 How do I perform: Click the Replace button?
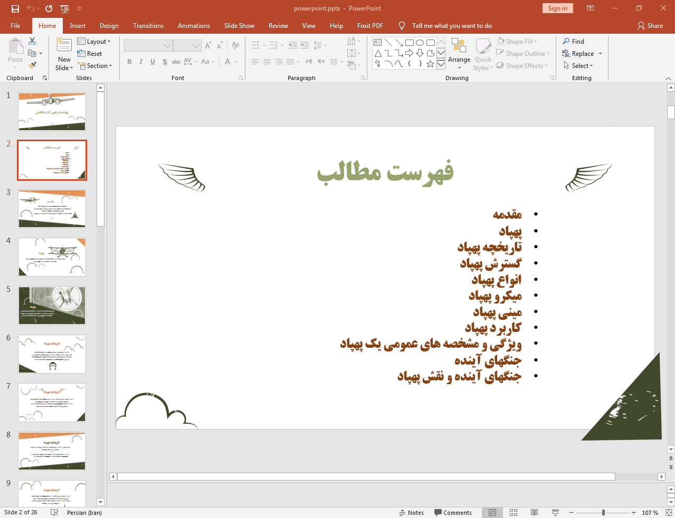[582, 53]
